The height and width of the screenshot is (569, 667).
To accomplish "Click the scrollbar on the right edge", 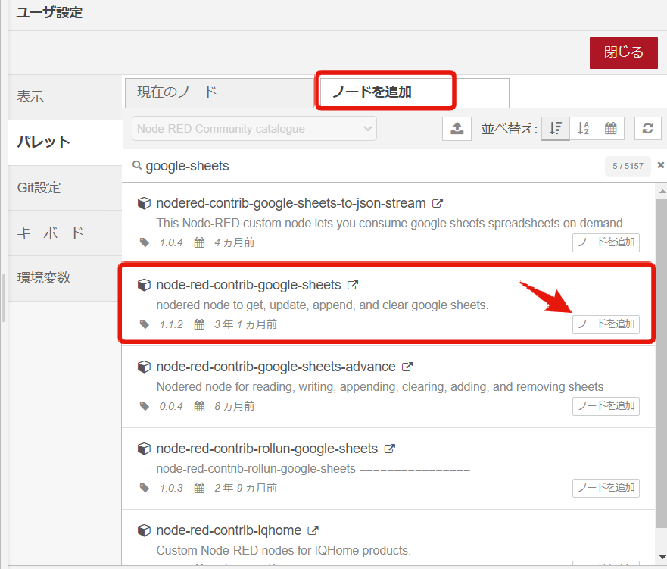I will (x=662, y=341).
